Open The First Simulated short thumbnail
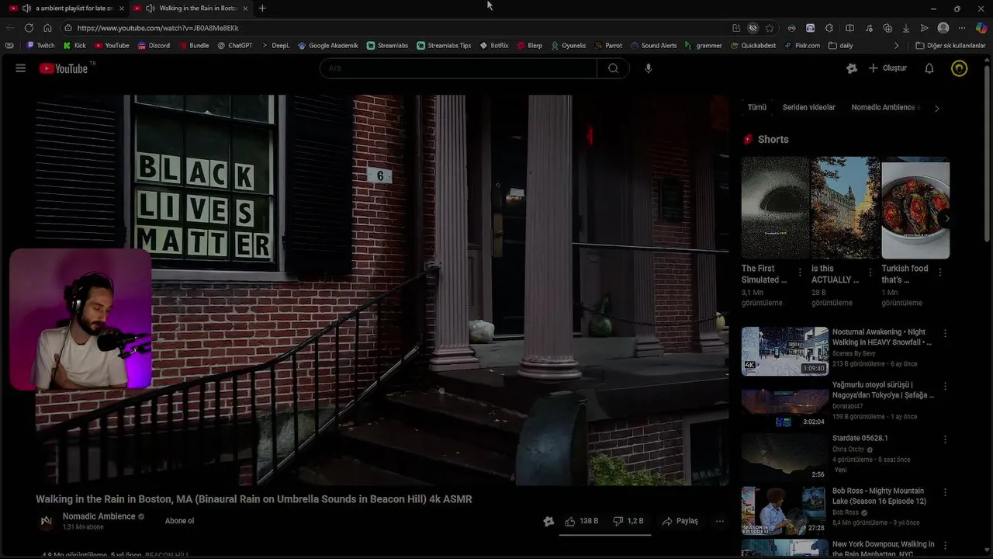 775,207
